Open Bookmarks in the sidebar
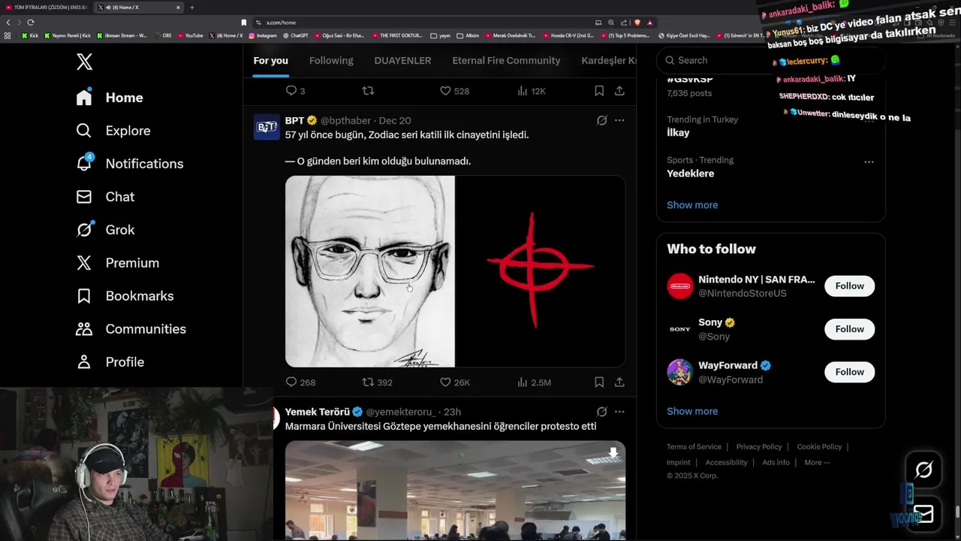Screen dimensions: 961x541 (125, 296)
